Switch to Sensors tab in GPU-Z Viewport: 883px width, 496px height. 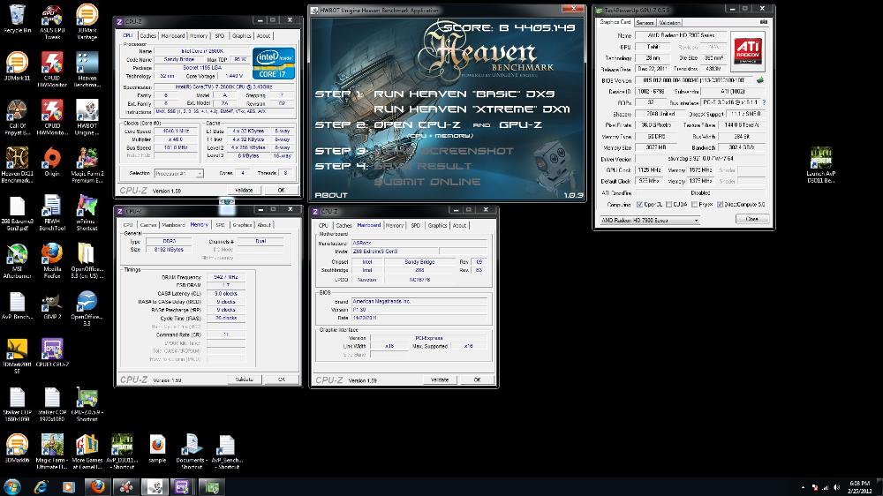point(645,23)
